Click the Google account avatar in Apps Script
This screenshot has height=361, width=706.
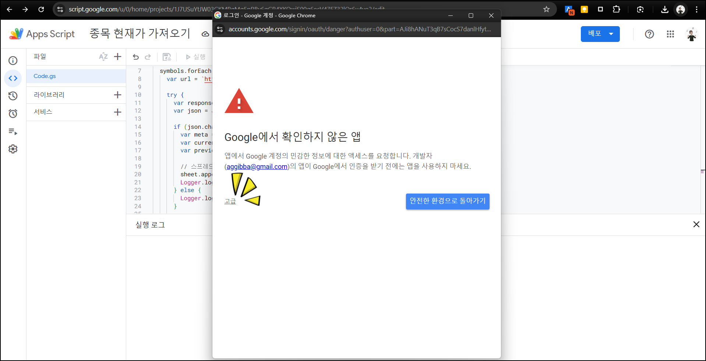pos(692,34)
